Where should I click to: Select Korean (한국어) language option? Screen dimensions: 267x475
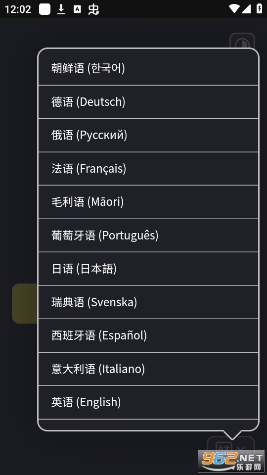coord(148,68)
